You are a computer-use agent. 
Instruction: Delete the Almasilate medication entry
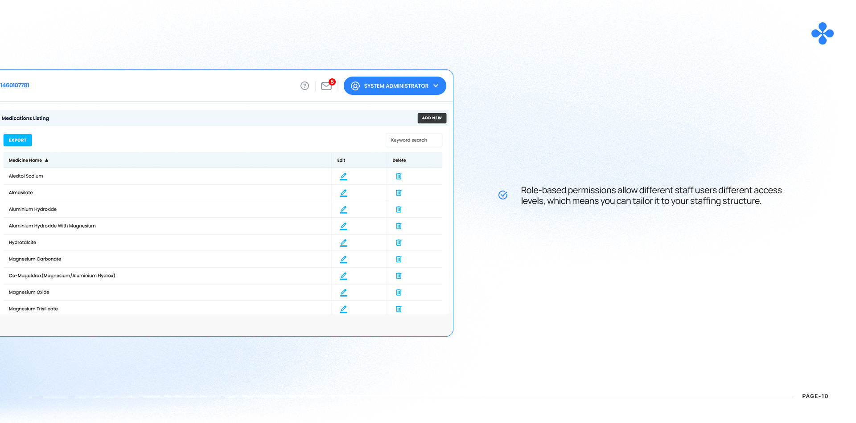click(399, 193)
